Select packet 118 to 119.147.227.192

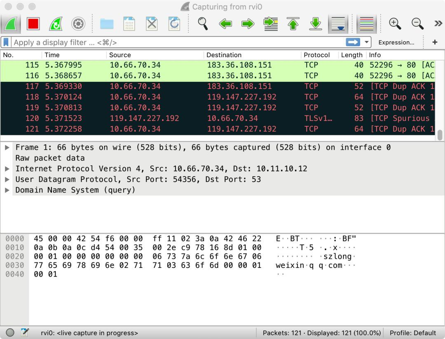[x=218, y=97]
